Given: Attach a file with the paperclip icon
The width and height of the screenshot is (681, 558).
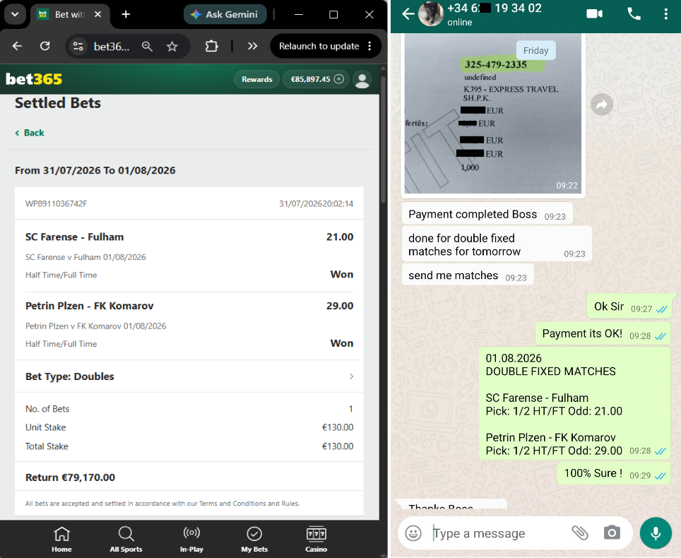Looking at the screenshot, I should pos(580,533).
